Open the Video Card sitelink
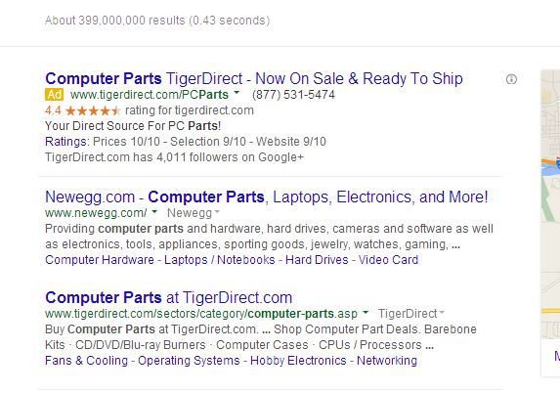 coord(388,260)
